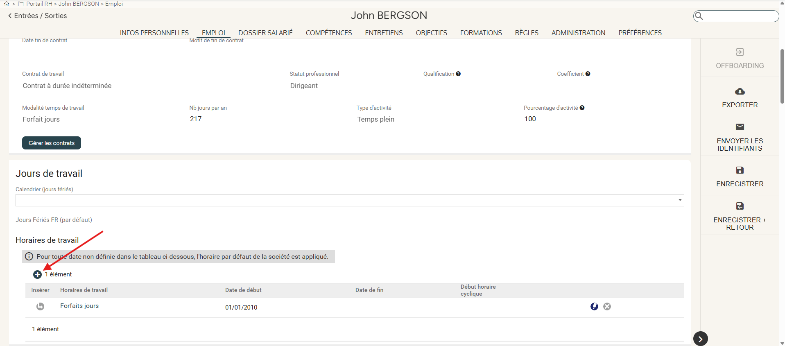Viewport: 785px width, 346px height.
Task: Click the Qualification help icon
Action: (458, 74)
